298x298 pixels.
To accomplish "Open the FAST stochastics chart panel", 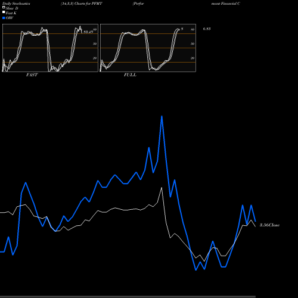I will coord(50,48).
